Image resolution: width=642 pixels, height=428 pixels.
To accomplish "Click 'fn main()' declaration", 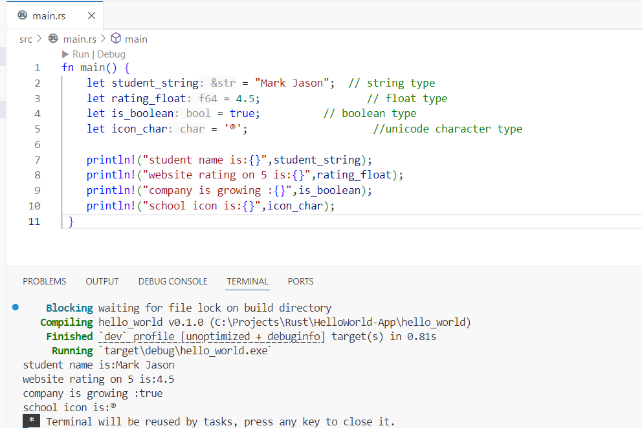I will (x=89, y=67).
